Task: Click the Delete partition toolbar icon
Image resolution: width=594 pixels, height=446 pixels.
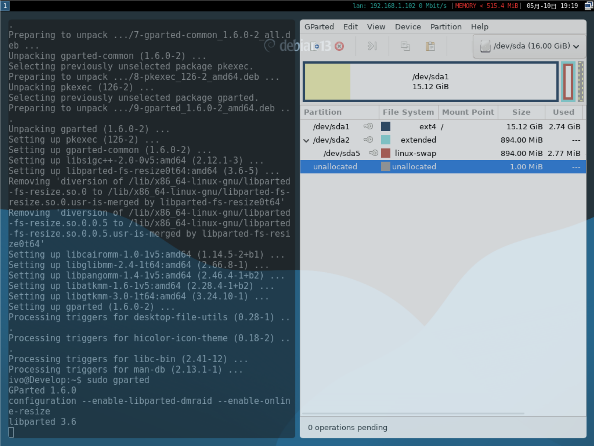Action: [x=339, y=46]
